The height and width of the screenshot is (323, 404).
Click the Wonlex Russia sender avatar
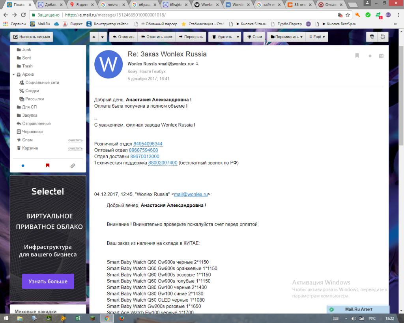tap(108, 64)
